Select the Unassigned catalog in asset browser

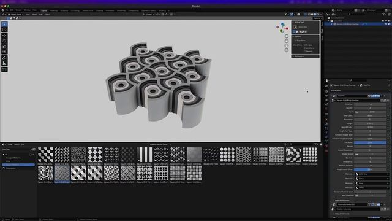[11, 168]
